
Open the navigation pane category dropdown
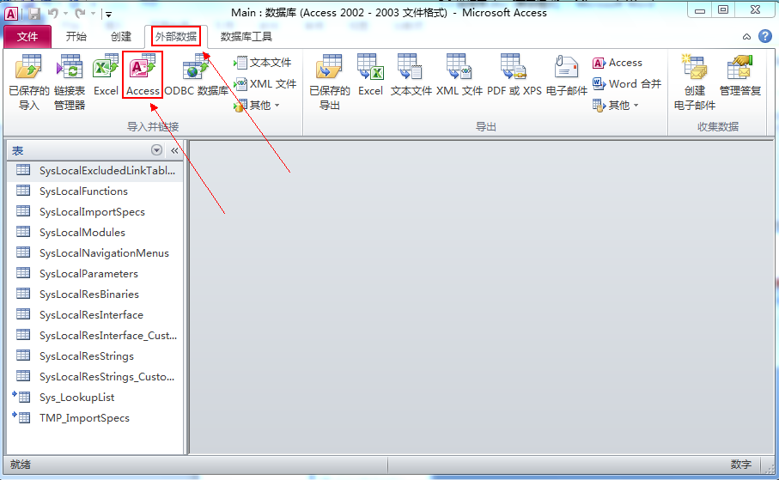coord(156,150)
